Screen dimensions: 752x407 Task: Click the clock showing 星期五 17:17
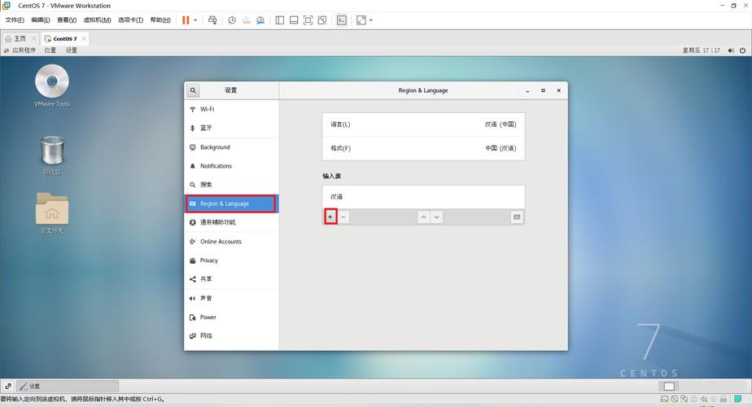point(702,50)
